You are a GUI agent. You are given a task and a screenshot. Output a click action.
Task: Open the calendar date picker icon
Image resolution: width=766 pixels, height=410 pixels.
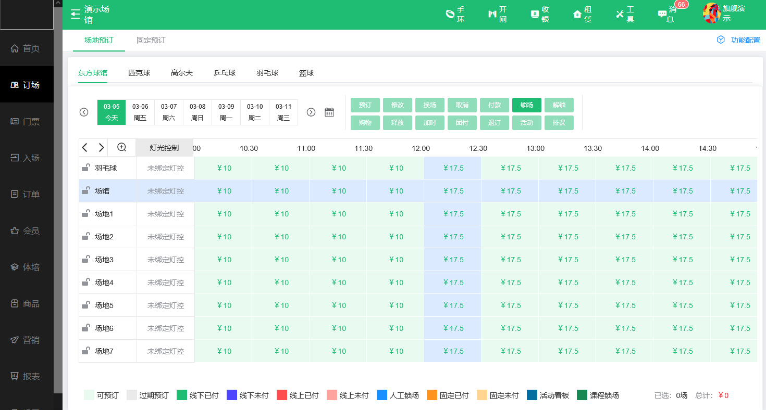point(329,111)
